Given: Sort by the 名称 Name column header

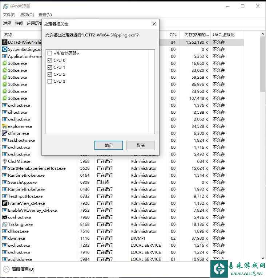Looking at the screenshot, I should 8,35.
